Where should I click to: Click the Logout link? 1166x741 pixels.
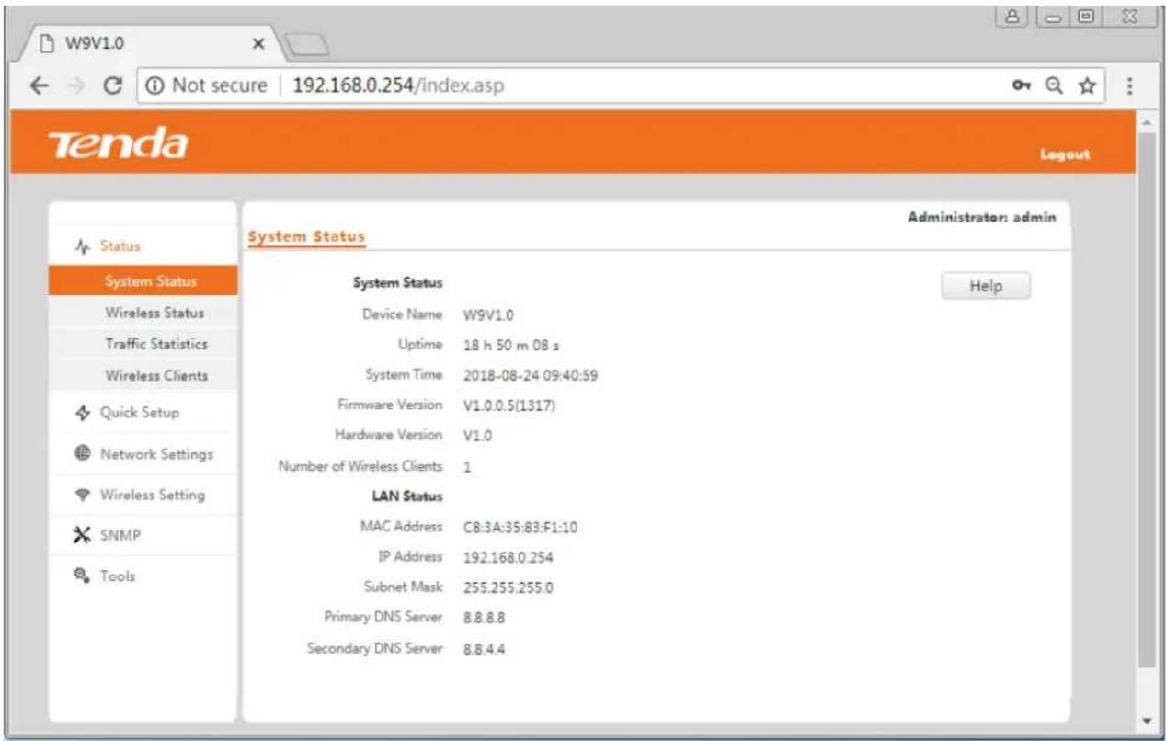1065,154
